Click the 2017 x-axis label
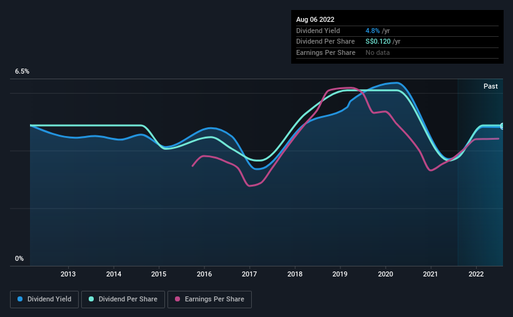513x317 pixels. point(249,274)
